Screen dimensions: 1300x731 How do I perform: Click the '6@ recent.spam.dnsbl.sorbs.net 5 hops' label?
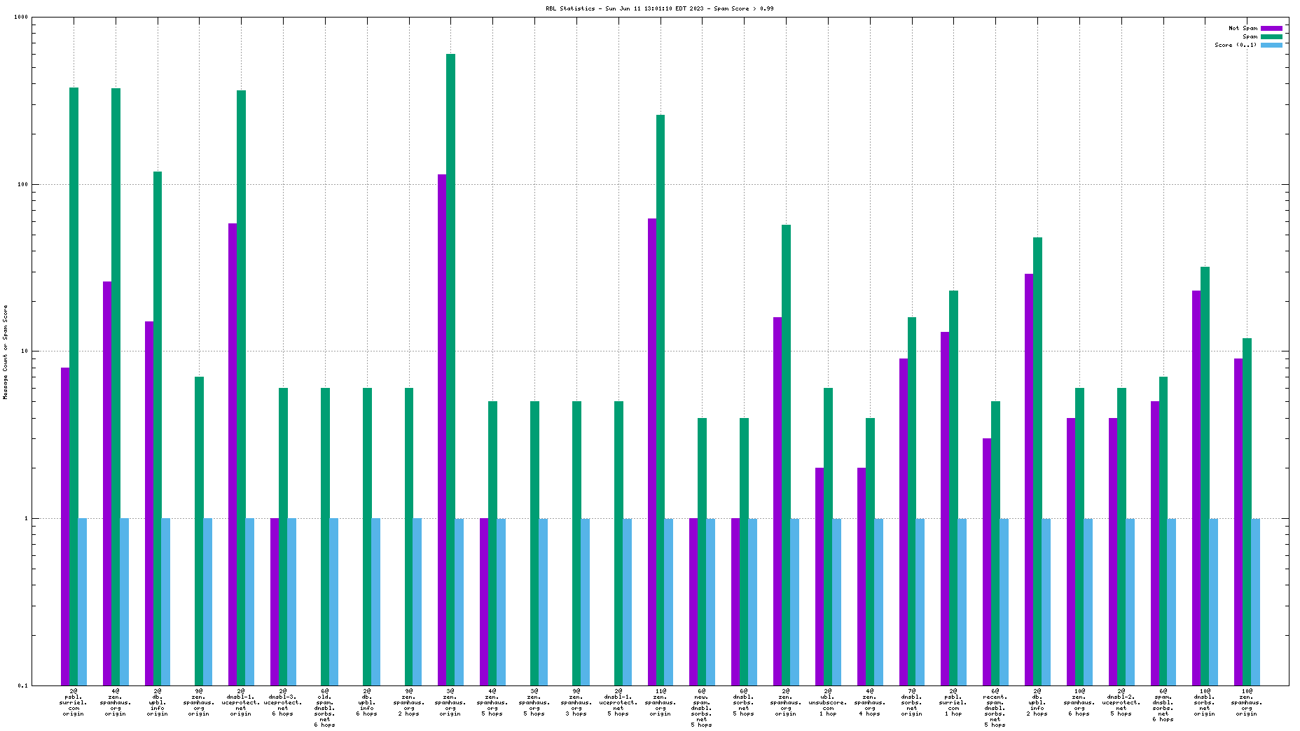[995, 708]
